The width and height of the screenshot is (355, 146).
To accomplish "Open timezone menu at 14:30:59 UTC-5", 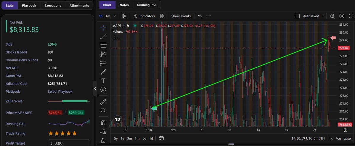I will pos(303,139).
